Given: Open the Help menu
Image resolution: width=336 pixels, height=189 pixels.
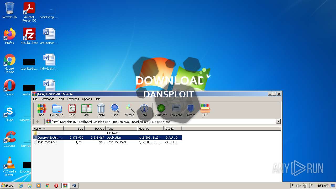Looking at the screenshot, I should click(x=98, y=99).
